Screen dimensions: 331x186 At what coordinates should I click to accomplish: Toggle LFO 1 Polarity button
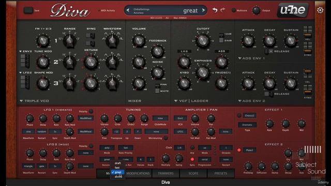coord(91,111)
